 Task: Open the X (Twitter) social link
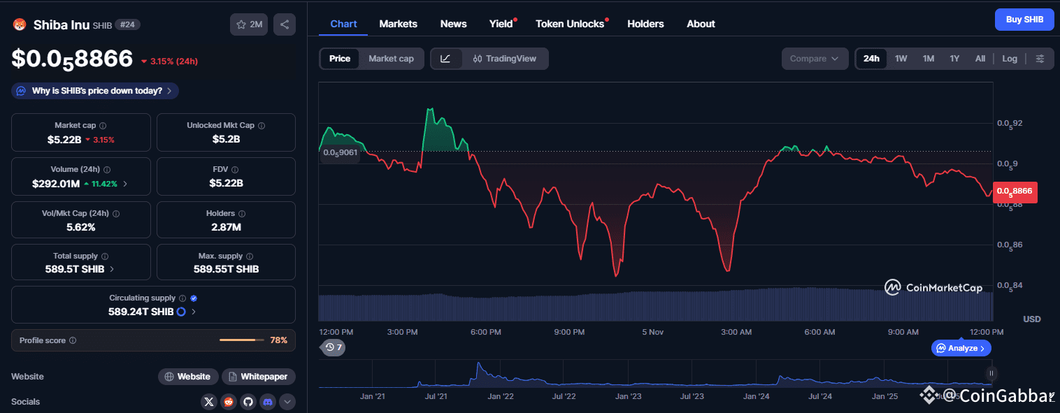(x=209, y=402)
